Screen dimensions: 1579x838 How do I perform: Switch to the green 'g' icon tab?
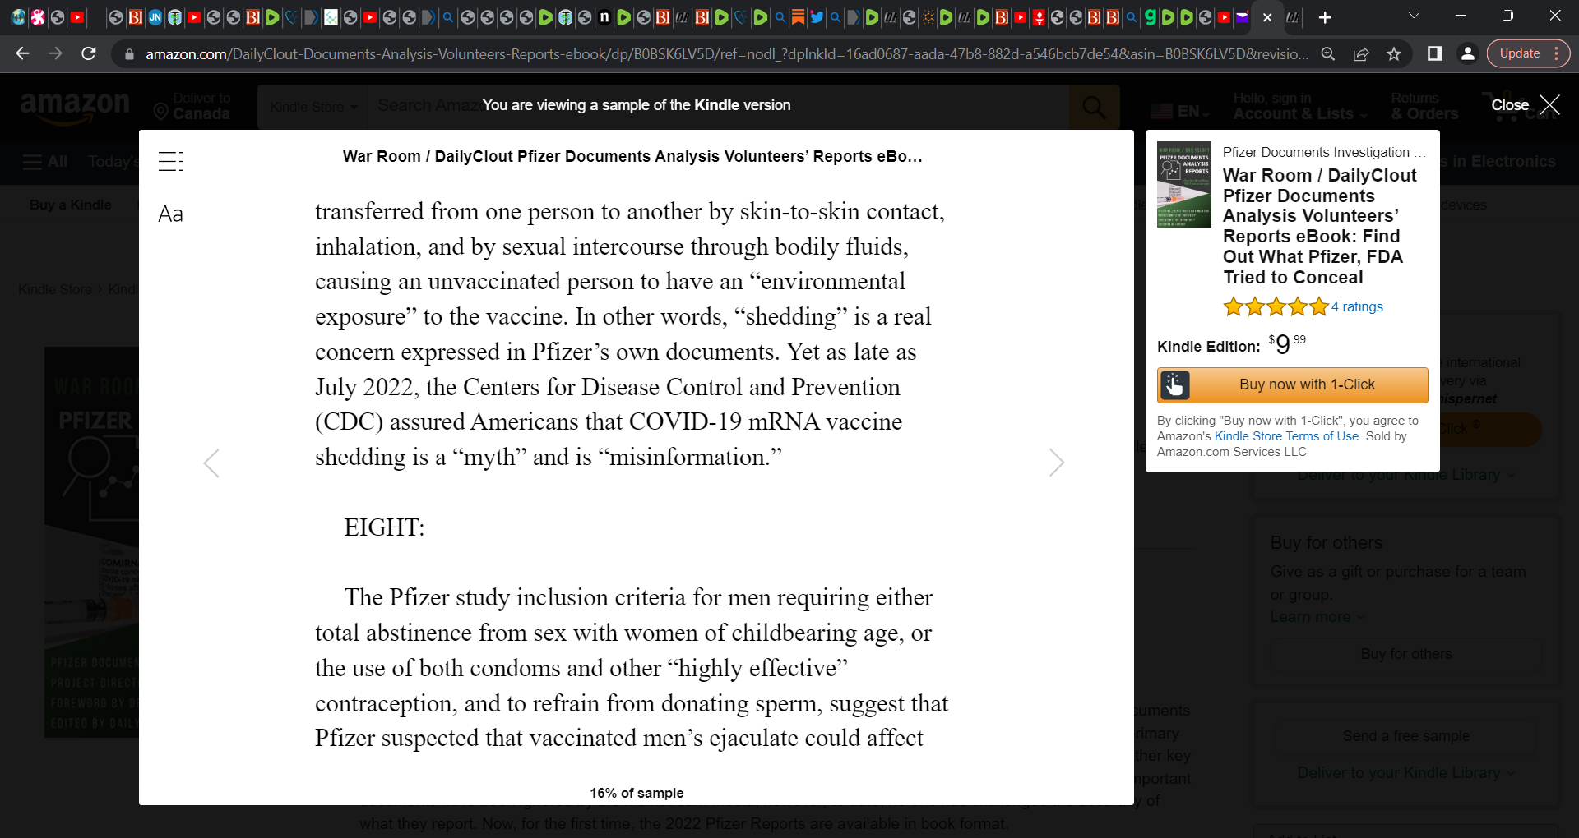click(x=1151, y=16)
